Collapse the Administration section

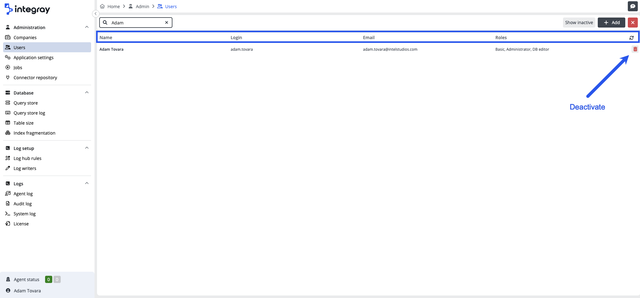click(x=87, y=27)
